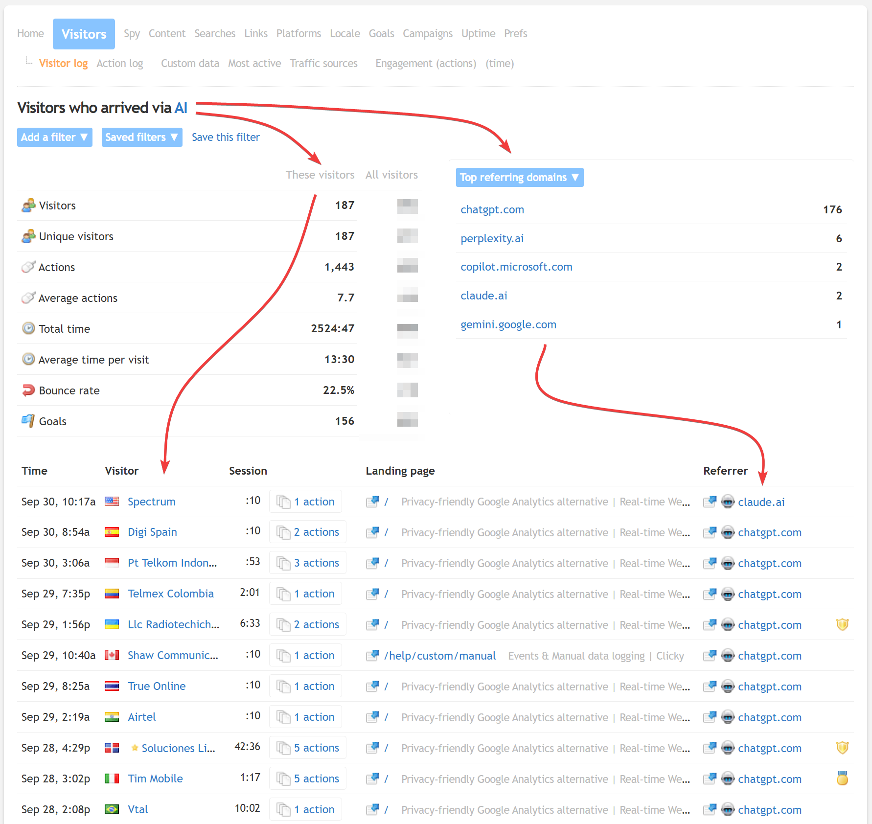Open the Saved filters dropdown

coord(141,137)
